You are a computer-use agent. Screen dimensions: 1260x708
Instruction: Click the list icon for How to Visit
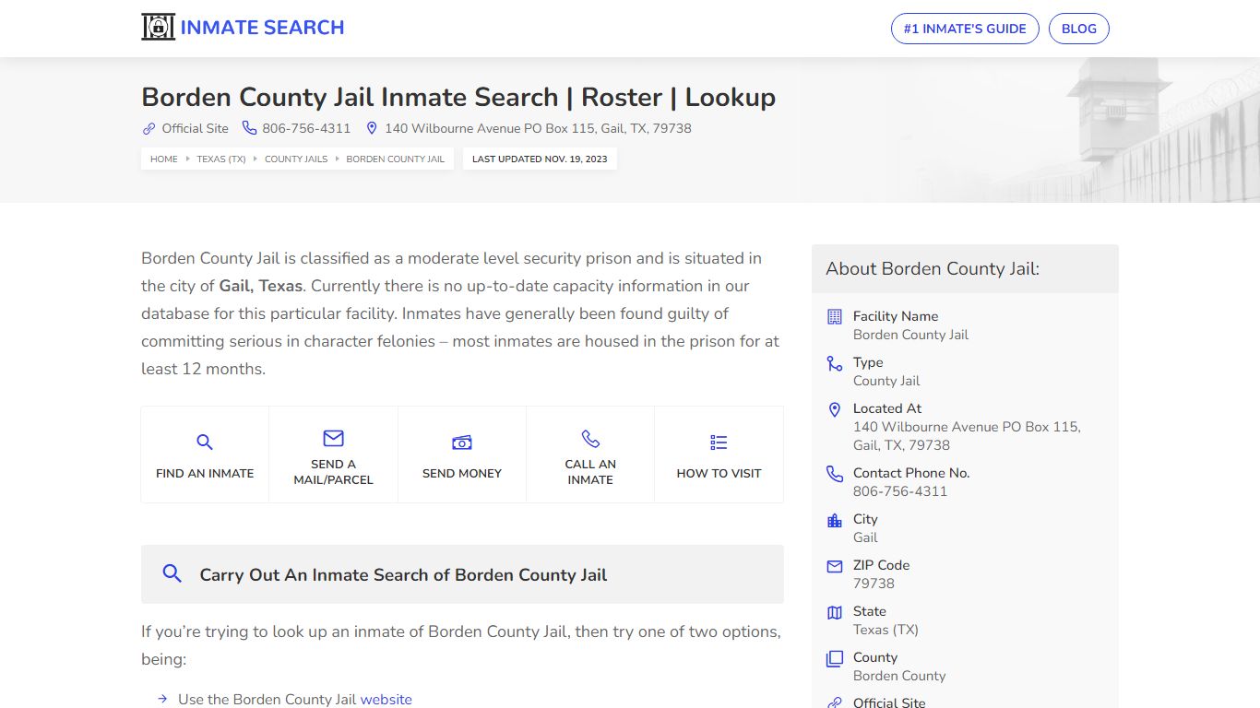tap(719, 442)
